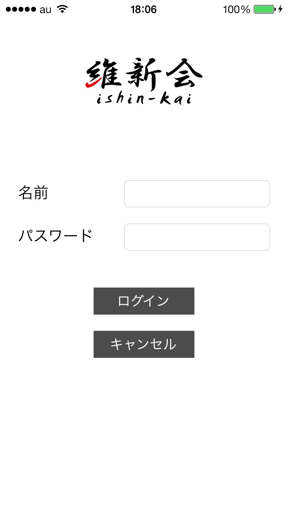
Task: Tap the ログイン login button
Action: pos(144,301)
